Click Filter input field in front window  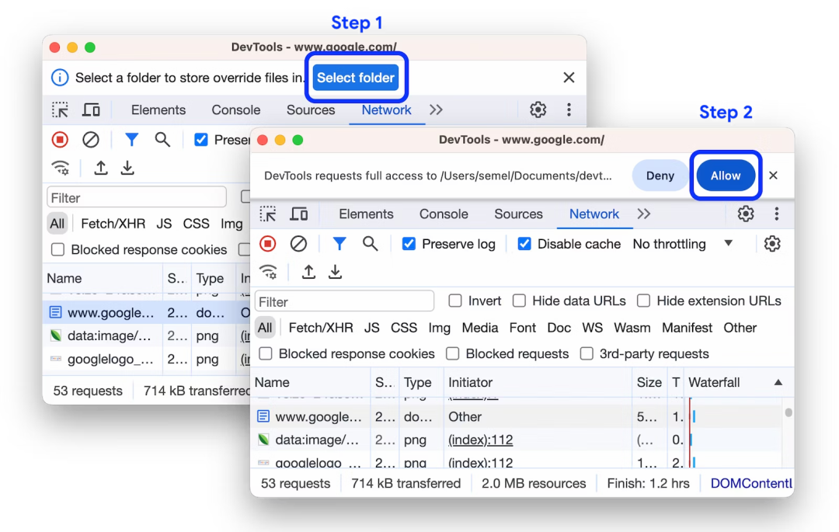[345, 301]
